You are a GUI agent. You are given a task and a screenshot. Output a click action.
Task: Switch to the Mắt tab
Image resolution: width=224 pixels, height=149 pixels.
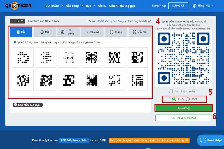[45, 32]
